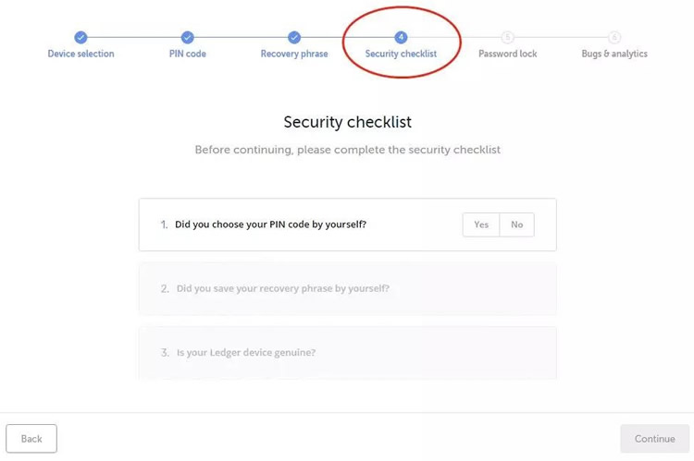Click the Device selection checkmark step icon
694x461 pixels.
[81, 37]
